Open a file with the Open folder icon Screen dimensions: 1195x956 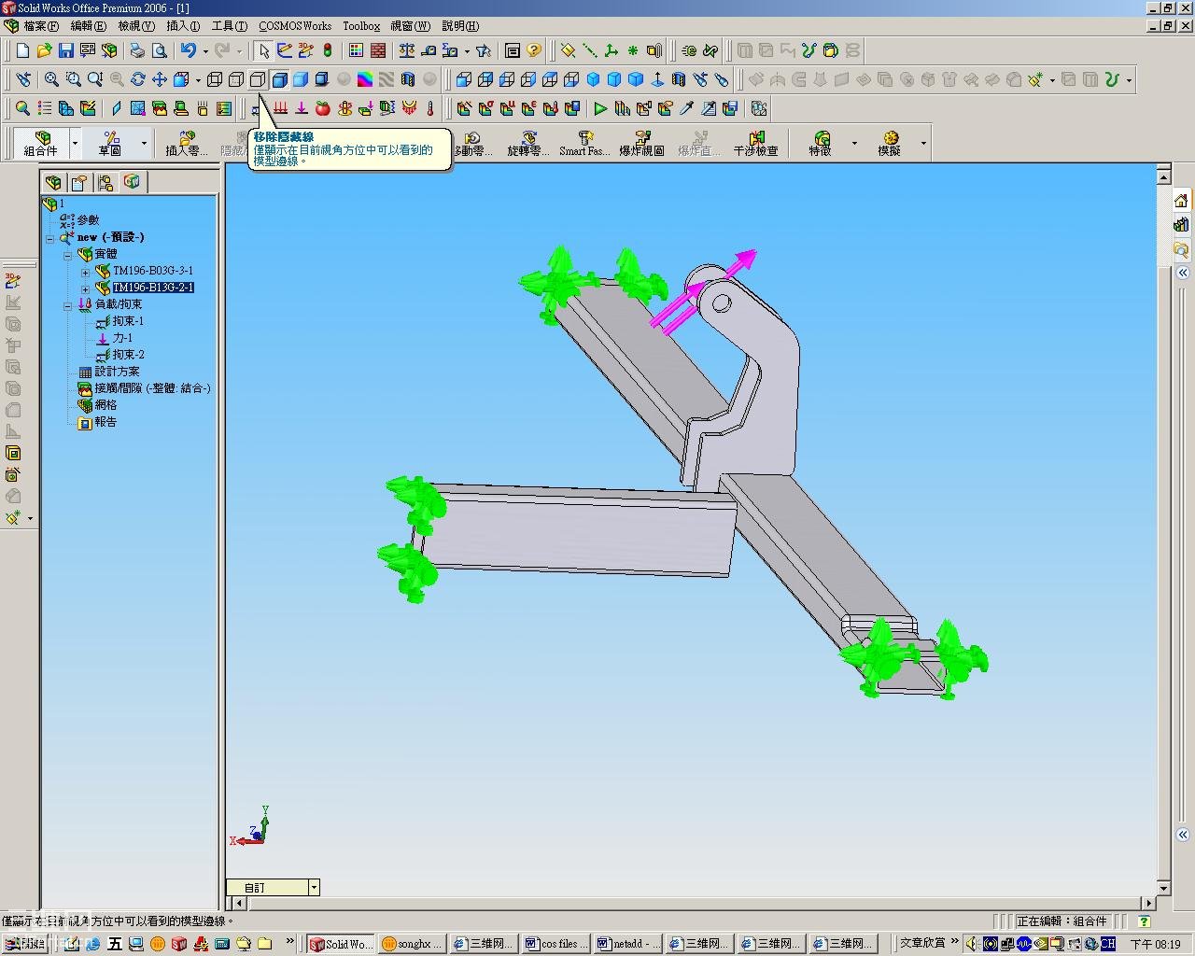44,50
